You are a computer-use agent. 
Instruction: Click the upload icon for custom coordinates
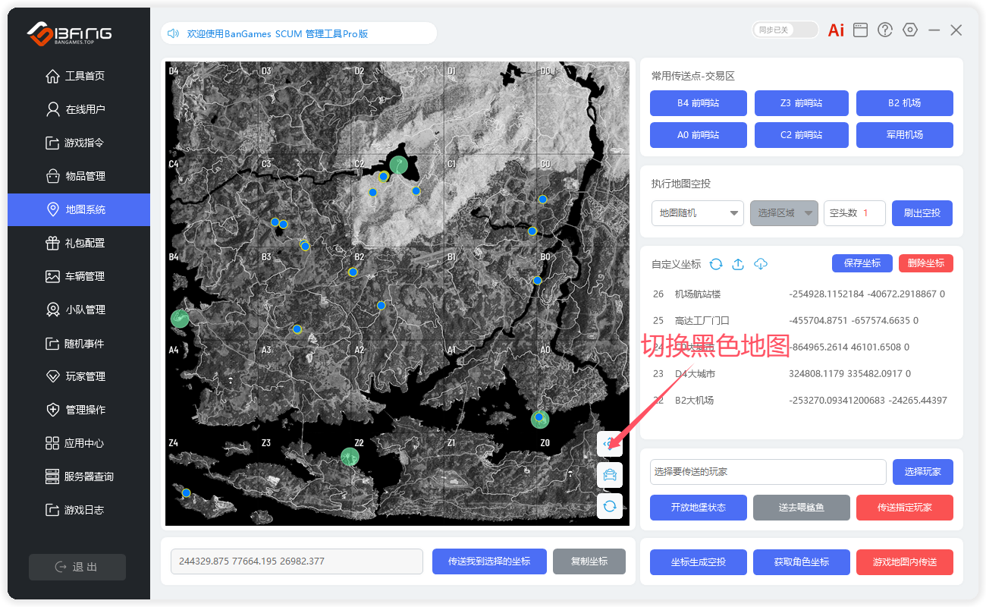coord(738,264)
